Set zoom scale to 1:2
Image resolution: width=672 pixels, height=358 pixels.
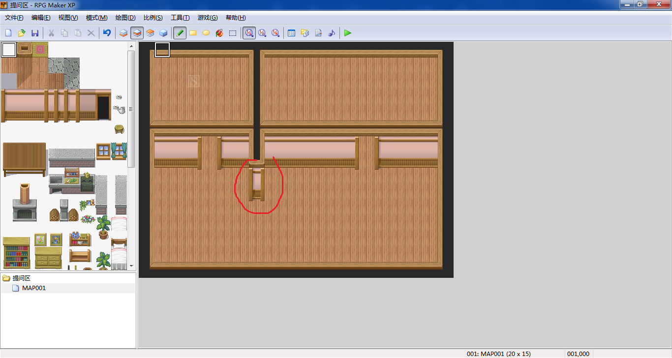click(263, 33)
